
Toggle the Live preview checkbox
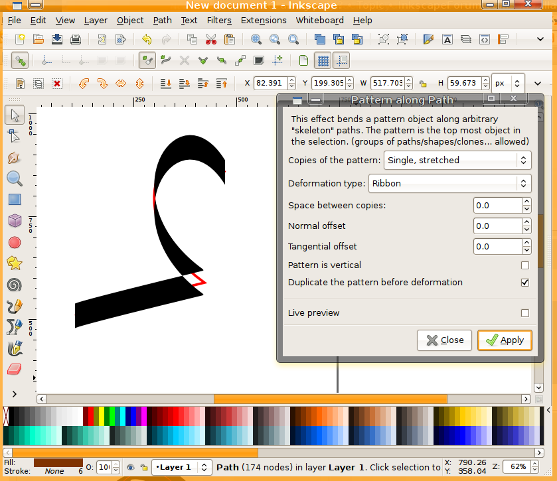pyautogui.click(x=525, y=311)
